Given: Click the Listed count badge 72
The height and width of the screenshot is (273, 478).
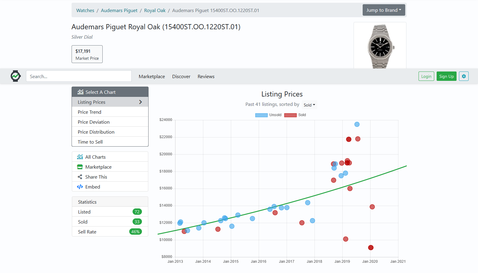Looking at the screenshot, I should [x=137, y=212].
